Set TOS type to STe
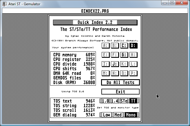 124,101
